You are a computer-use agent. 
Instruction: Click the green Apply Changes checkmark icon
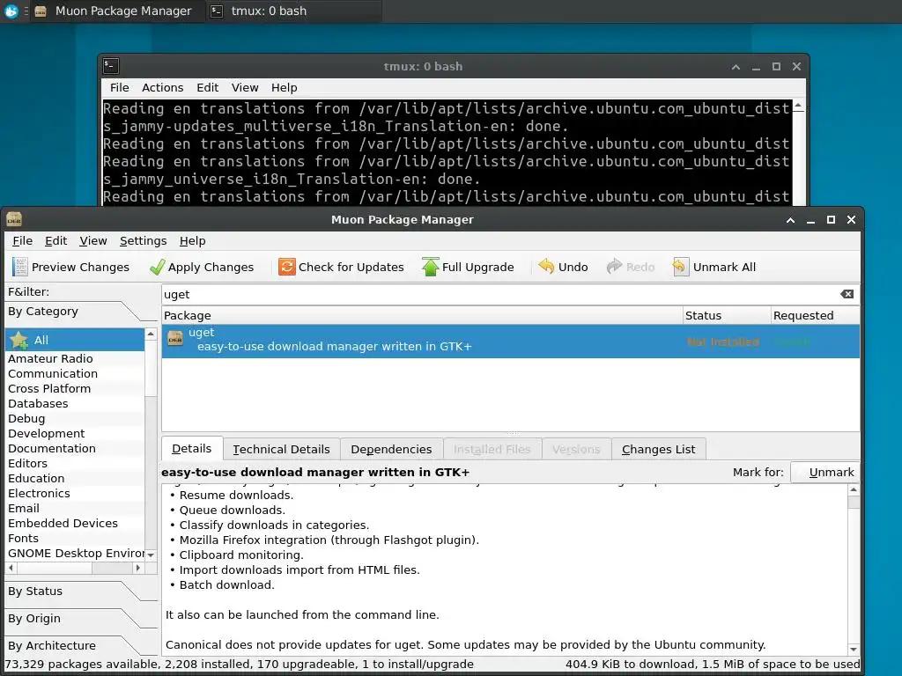157,267
